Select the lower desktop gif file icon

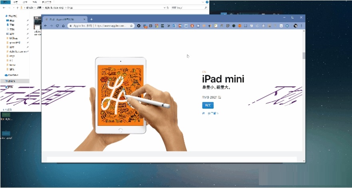coord(6,135)
